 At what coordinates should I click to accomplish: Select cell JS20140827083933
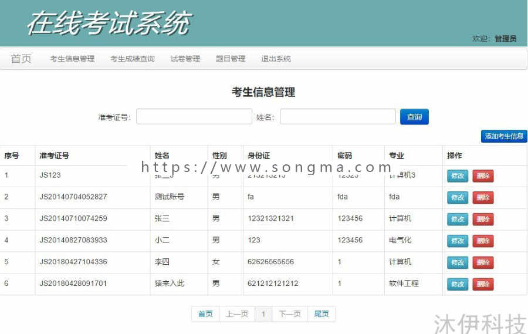[73, 240]
